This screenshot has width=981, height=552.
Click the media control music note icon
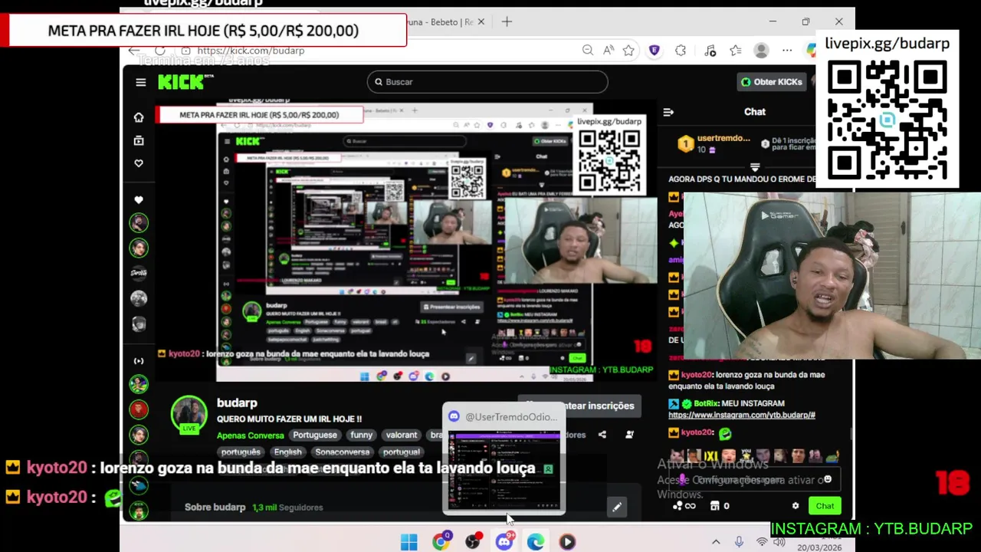(710, 51)
